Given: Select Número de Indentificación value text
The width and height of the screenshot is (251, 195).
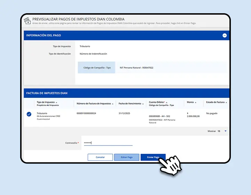Looking at the screenshot, I should coord(93,54).
